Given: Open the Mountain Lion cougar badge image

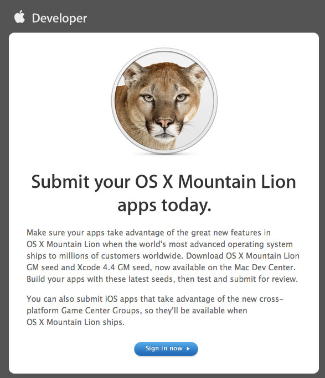Looking at the screenshot, I should [x=164, y=101].
